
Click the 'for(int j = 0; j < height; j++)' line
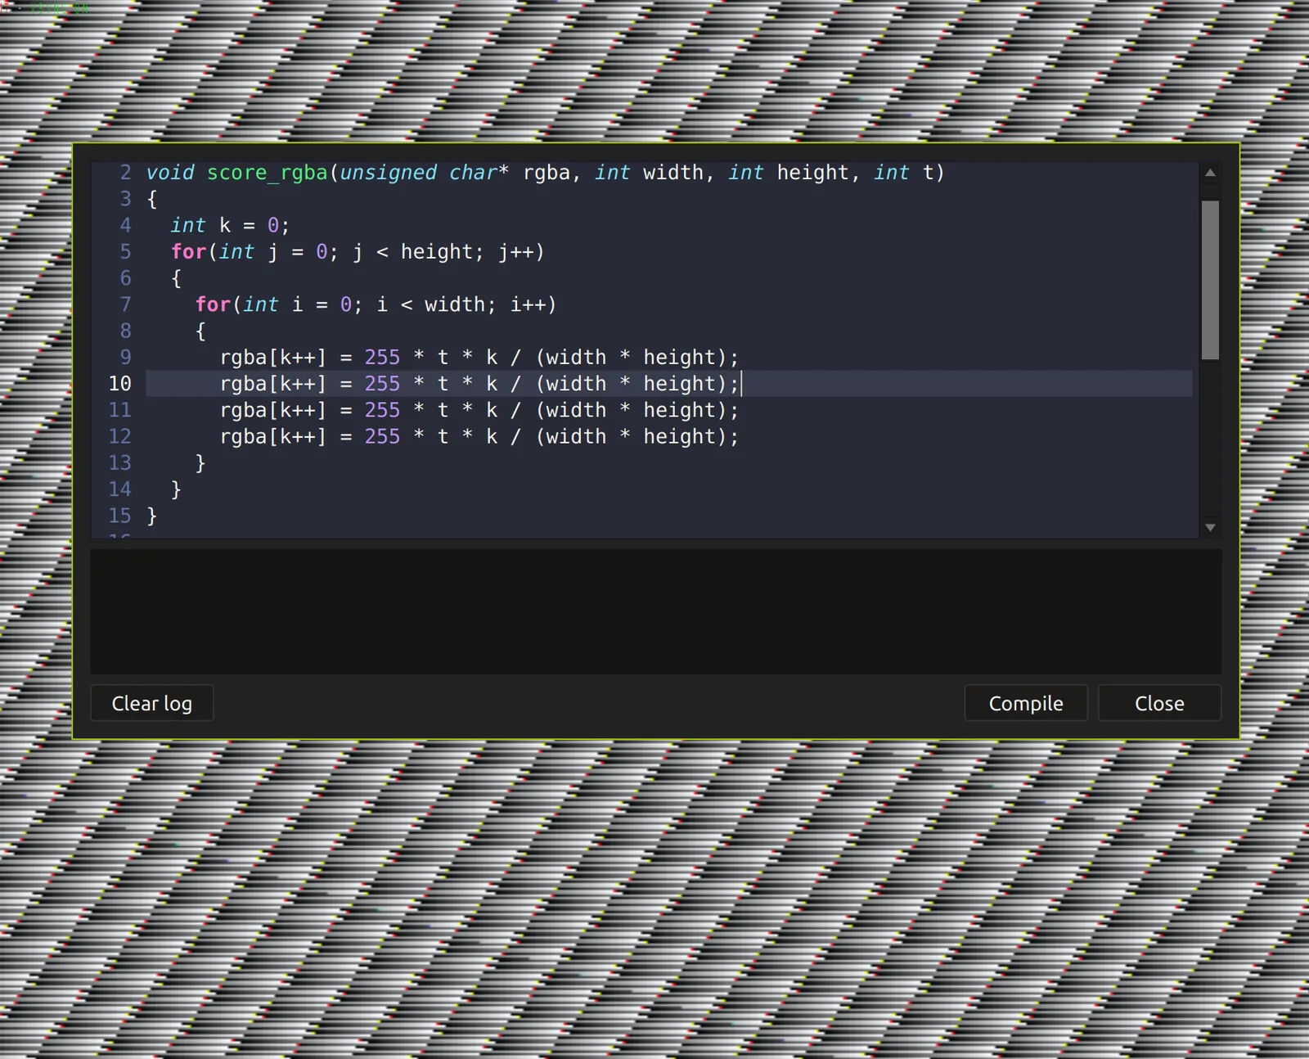point(358,252)
